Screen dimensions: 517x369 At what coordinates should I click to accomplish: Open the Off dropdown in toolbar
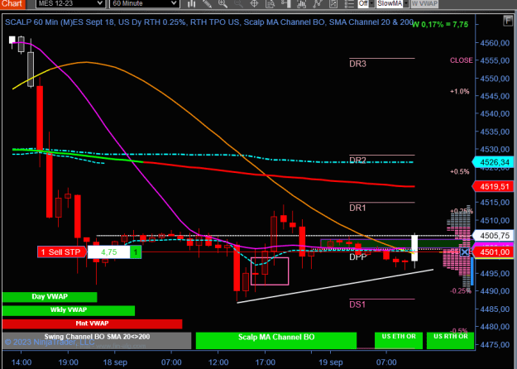[x=366, y=3]
